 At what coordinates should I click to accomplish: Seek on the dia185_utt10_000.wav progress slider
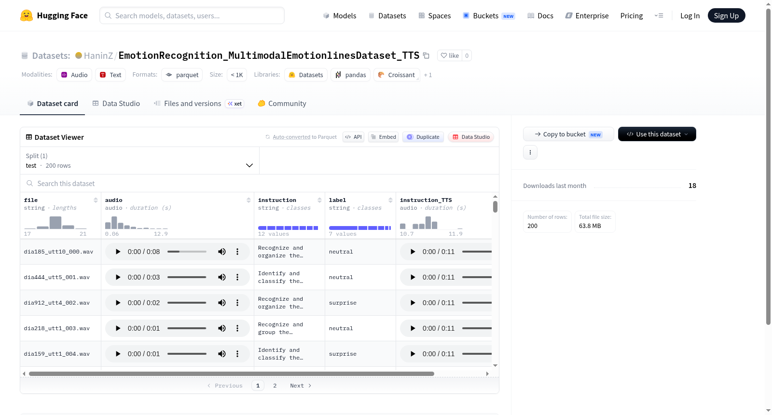pyautogui.click(x=187, y=252)
